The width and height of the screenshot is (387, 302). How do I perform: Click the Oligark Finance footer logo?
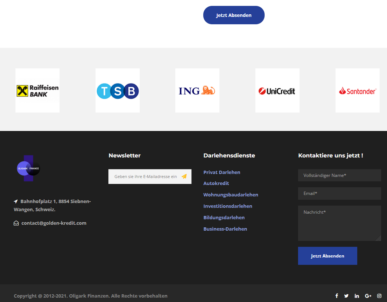pos(28,168)
